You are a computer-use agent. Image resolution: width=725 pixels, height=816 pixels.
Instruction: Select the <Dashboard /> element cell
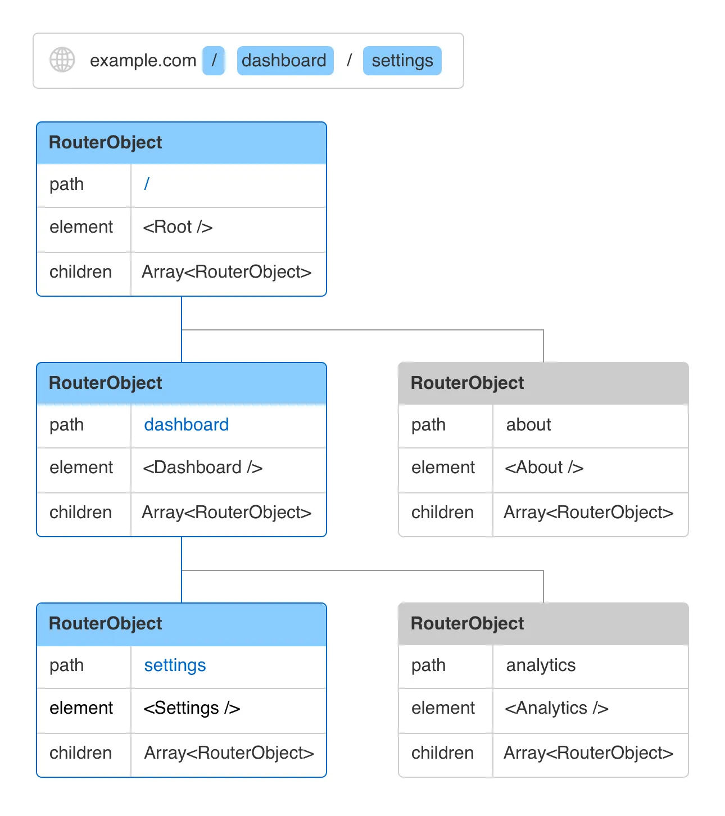click(x=202, y=468)
